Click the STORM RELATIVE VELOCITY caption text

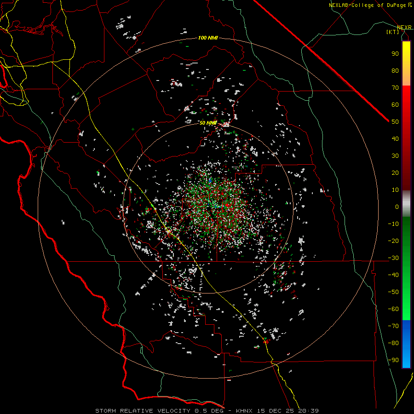(143, 411)
